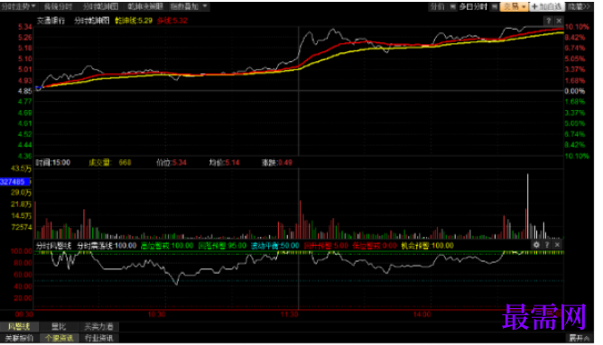Click the 展开 expander at bottom right
Image resolution: width=603 pixels, height=345 pixels.
coord(579,338)
